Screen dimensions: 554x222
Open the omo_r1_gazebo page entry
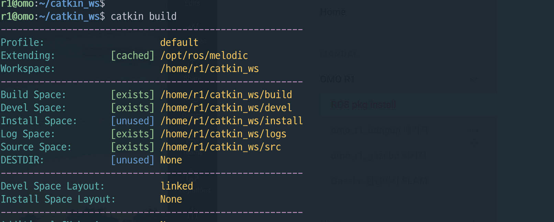[378, 156]
